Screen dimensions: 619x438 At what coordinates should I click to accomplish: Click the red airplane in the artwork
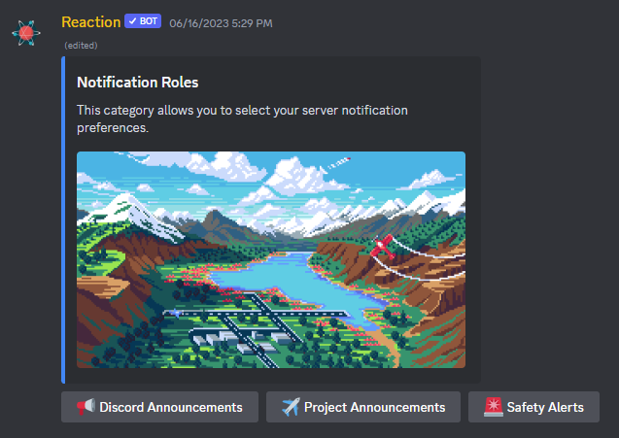(x=382, y=247)
